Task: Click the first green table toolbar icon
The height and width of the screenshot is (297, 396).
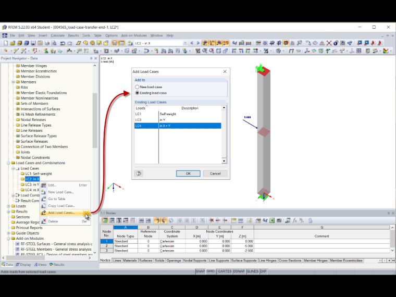Action: click(x=105, y=220)
